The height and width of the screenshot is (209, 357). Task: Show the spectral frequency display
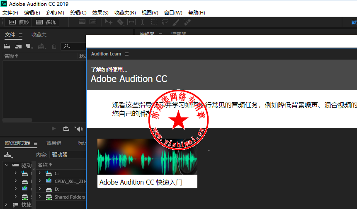click(82, 22)
